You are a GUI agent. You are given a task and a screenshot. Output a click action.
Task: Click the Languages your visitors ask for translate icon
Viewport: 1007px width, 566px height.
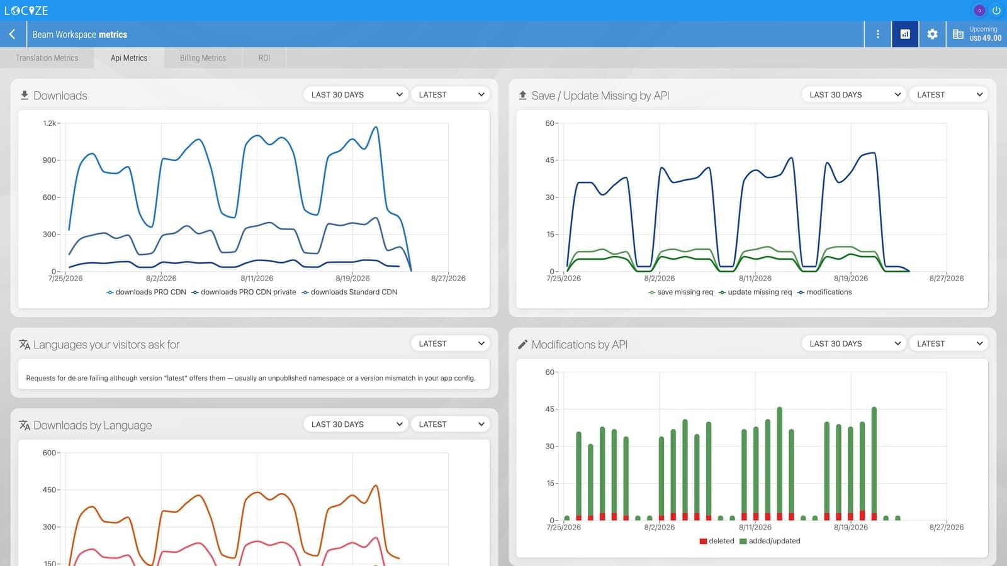25,345
